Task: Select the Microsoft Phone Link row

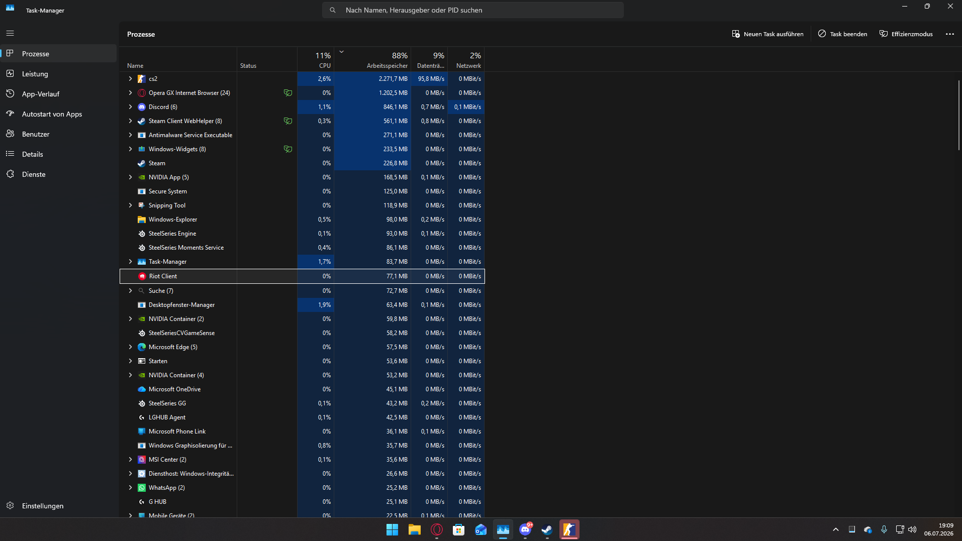Action: tap(302, 431)
